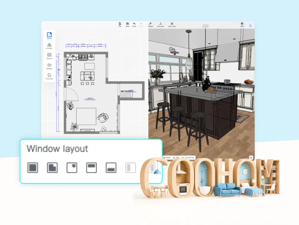Click the grayed-out Redo arrow

pyautogui.click(x=141, y=24)
